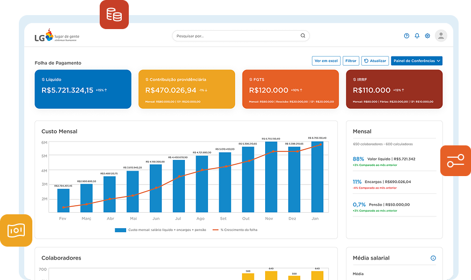
Task: Click the Filtrar button
Action: pos(351,61)
